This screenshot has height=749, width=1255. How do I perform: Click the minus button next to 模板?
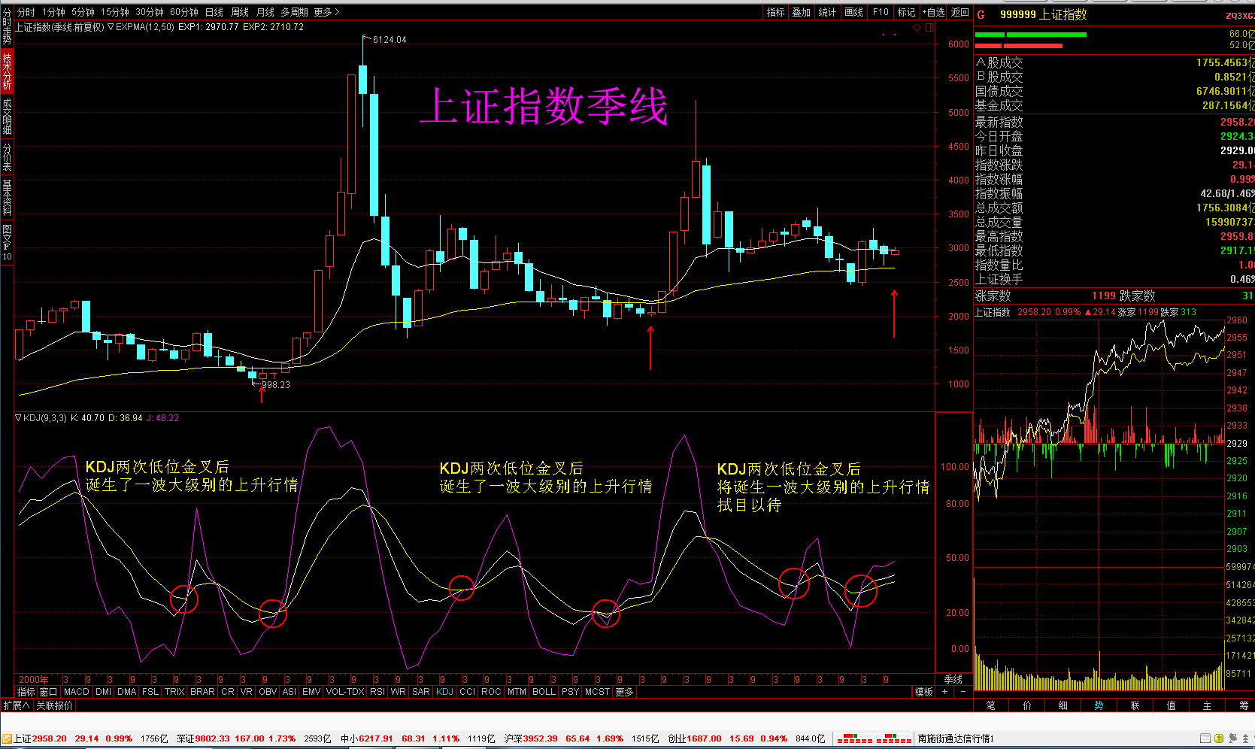click(963, 691)
